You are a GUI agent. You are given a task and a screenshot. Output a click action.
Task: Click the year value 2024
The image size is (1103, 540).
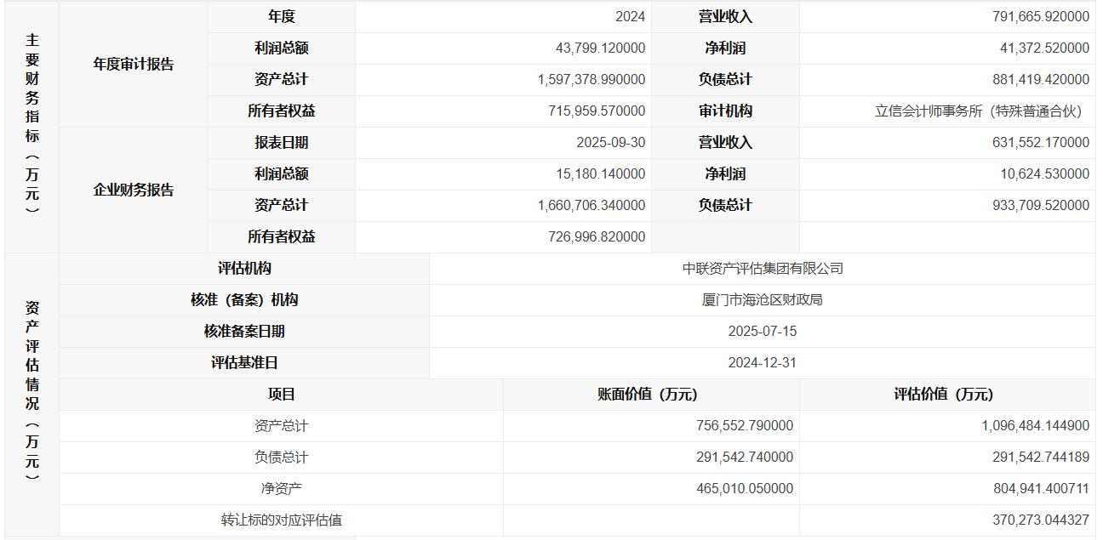(630, 17)
